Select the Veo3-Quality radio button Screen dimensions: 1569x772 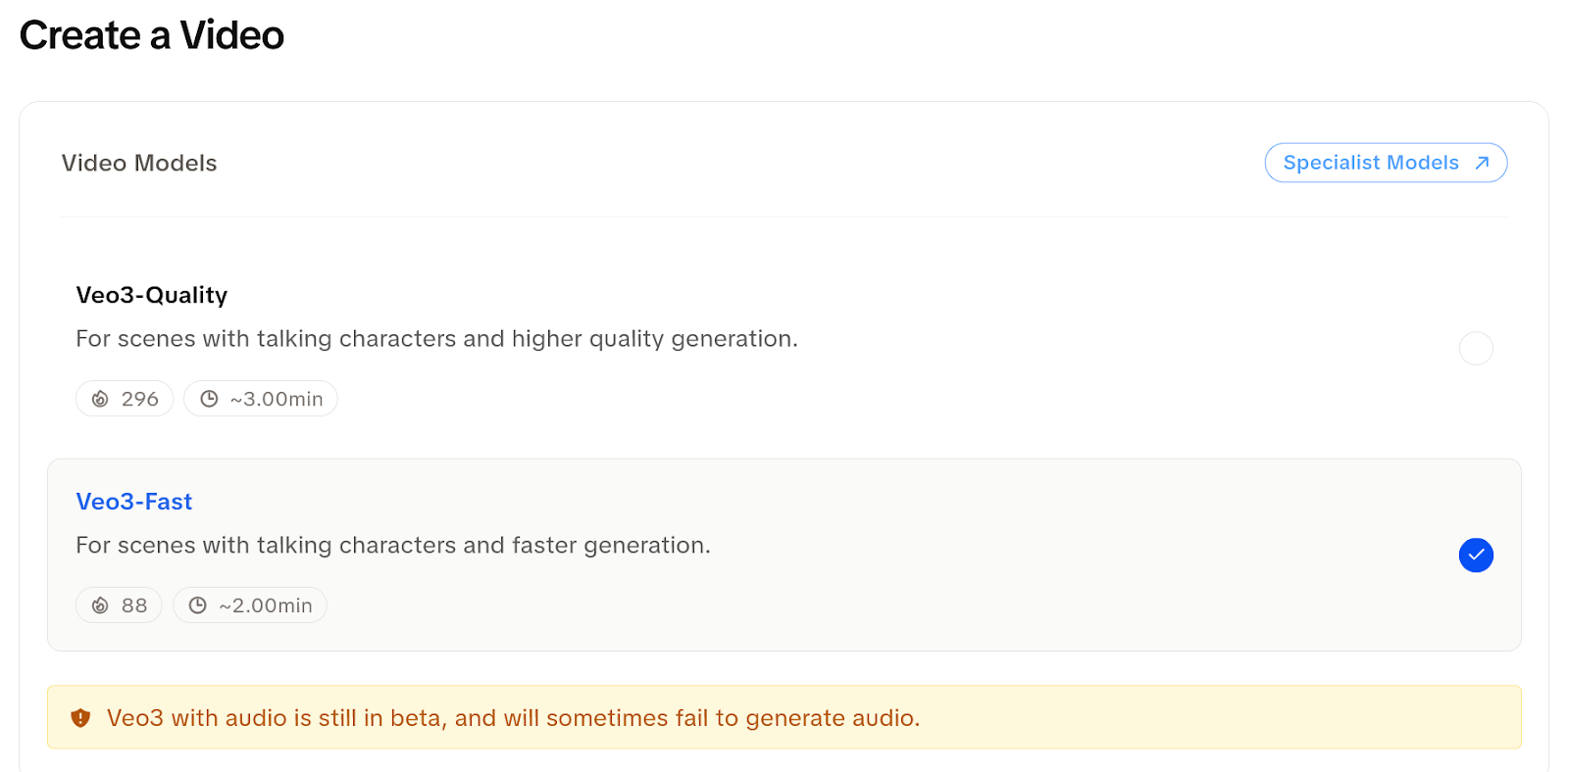tap(1476, 348)
